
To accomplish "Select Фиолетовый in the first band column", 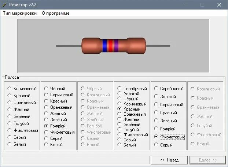I will [x=22, y=130].
